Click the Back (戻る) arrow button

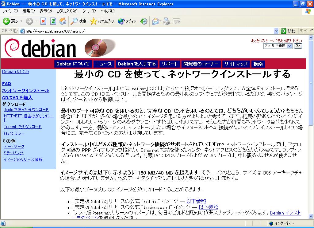point(10,21)
